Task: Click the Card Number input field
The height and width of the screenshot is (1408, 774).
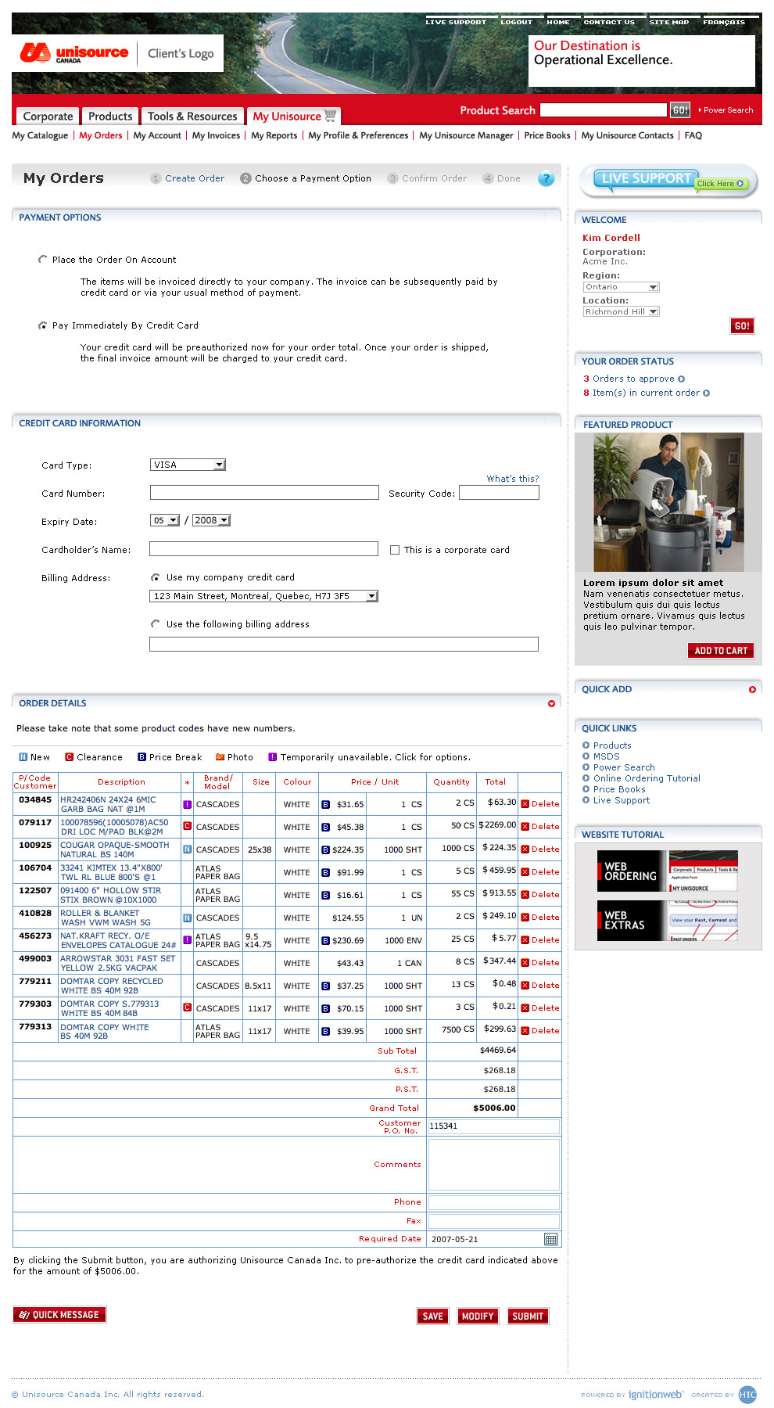Action: point(264,493)
